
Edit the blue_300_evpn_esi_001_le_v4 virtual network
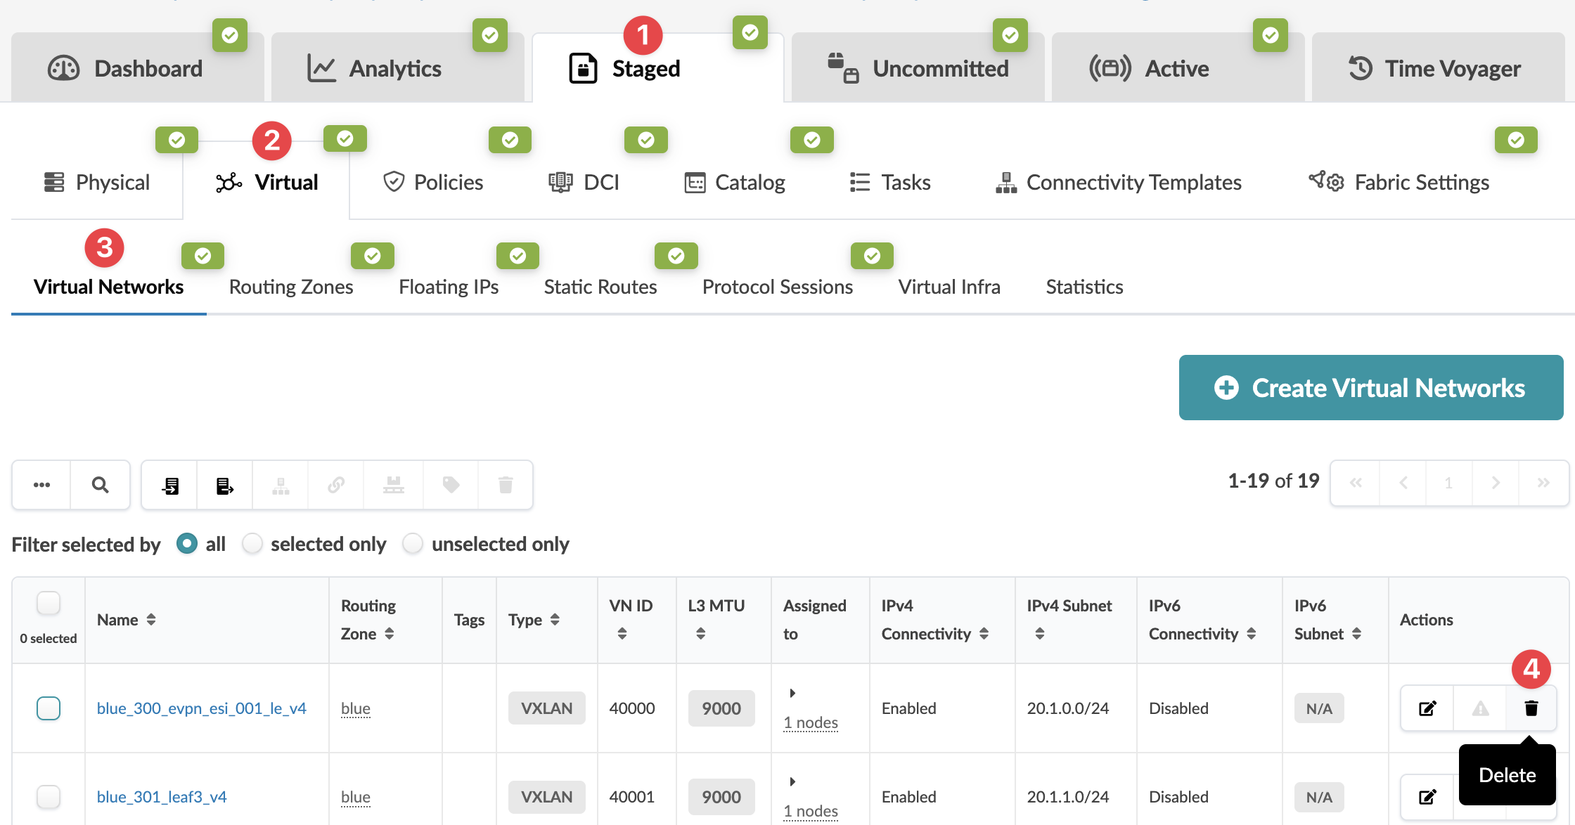coord(1426,708)
